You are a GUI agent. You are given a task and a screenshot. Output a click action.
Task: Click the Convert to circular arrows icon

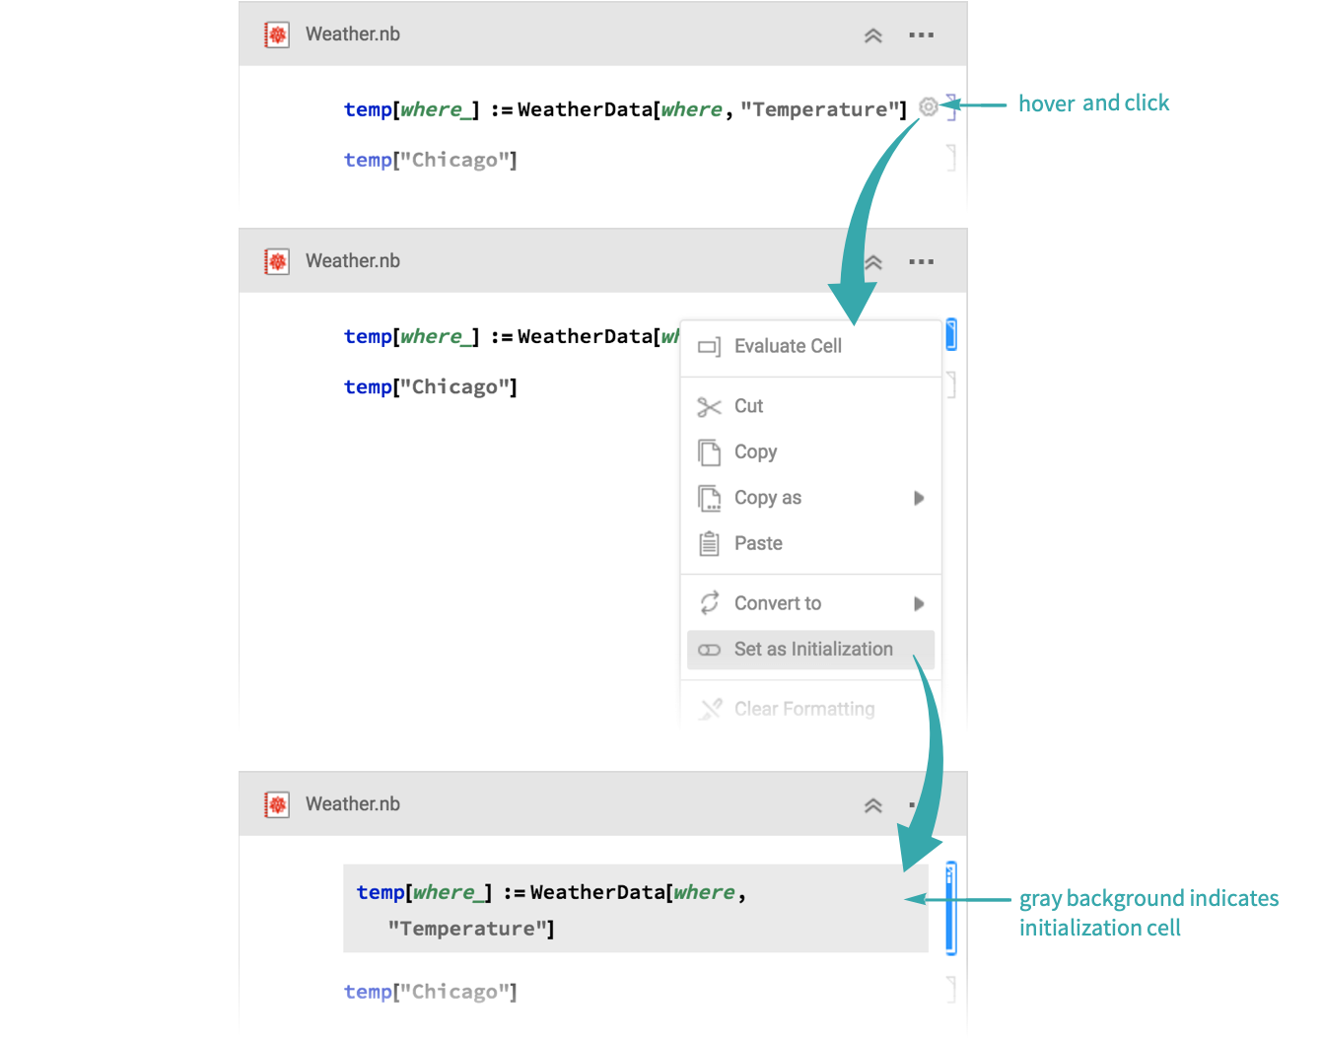tap(709, 603)
